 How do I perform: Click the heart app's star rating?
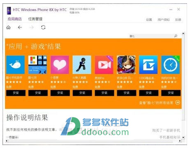click(x=58, y=82)
